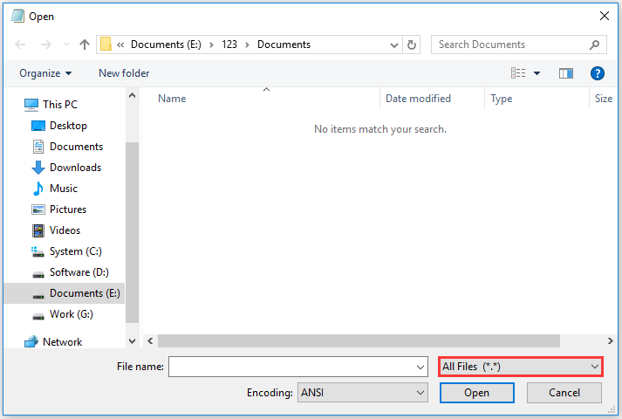The width and height of the screenshot is (622, 419).
Task: Go up one folder level
Action: tap(84, 45)
